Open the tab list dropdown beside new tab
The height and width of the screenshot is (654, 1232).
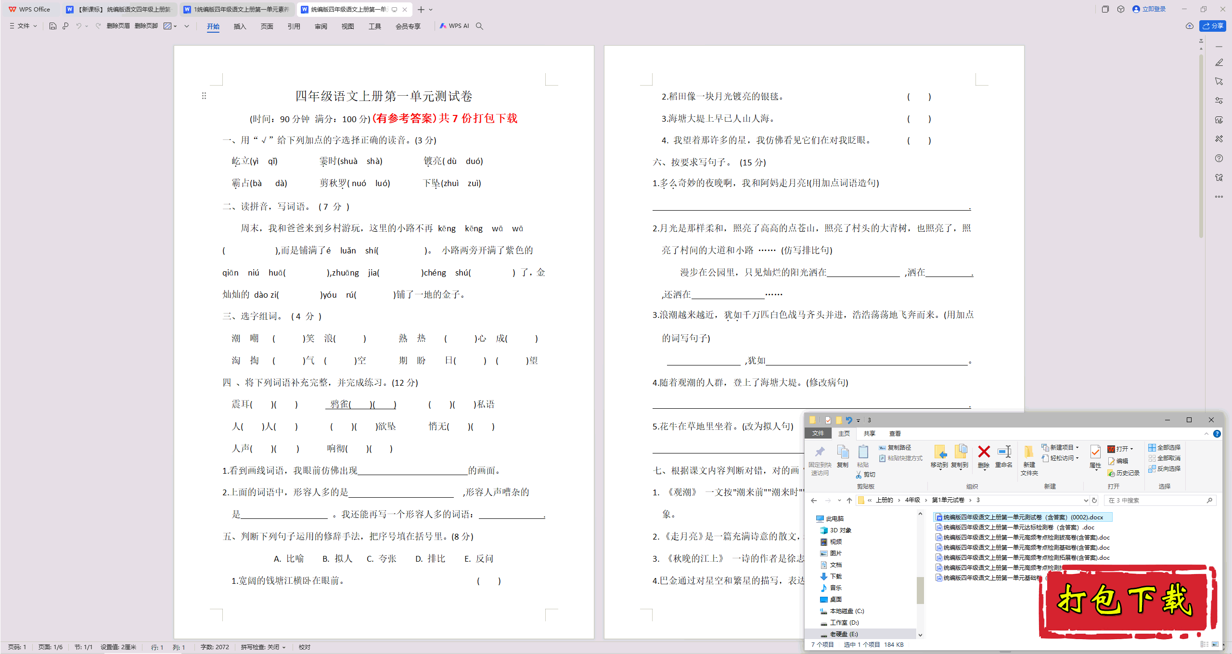click(x=431, y=9)
